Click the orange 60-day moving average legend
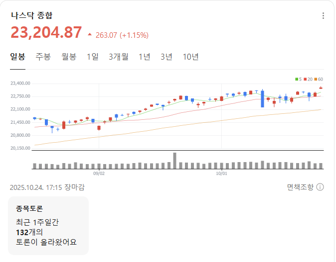Screen dimensions: 336x262 tap(319, 79)
